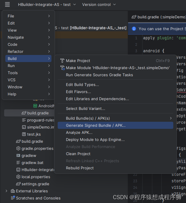Choose Select Build Variant option
Screen dimensions: 186x203
coord(85,108)
